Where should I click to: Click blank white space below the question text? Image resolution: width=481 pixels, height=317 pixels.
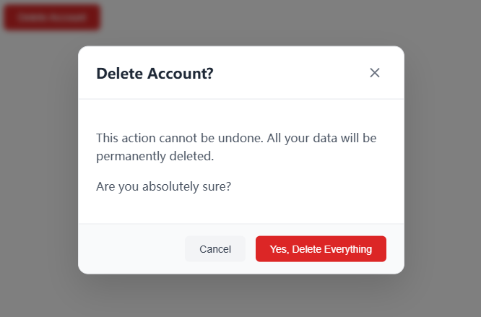tap(240, 209)
